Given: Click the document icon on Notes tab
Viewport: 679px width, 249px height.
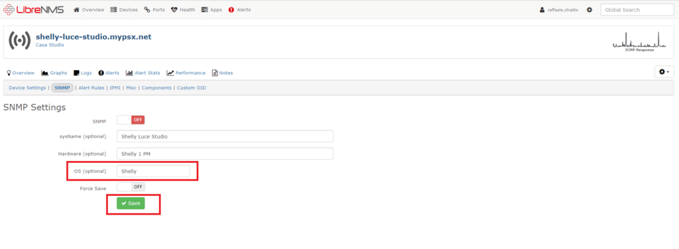Looking at the screenshot, I should pos(214,73).
